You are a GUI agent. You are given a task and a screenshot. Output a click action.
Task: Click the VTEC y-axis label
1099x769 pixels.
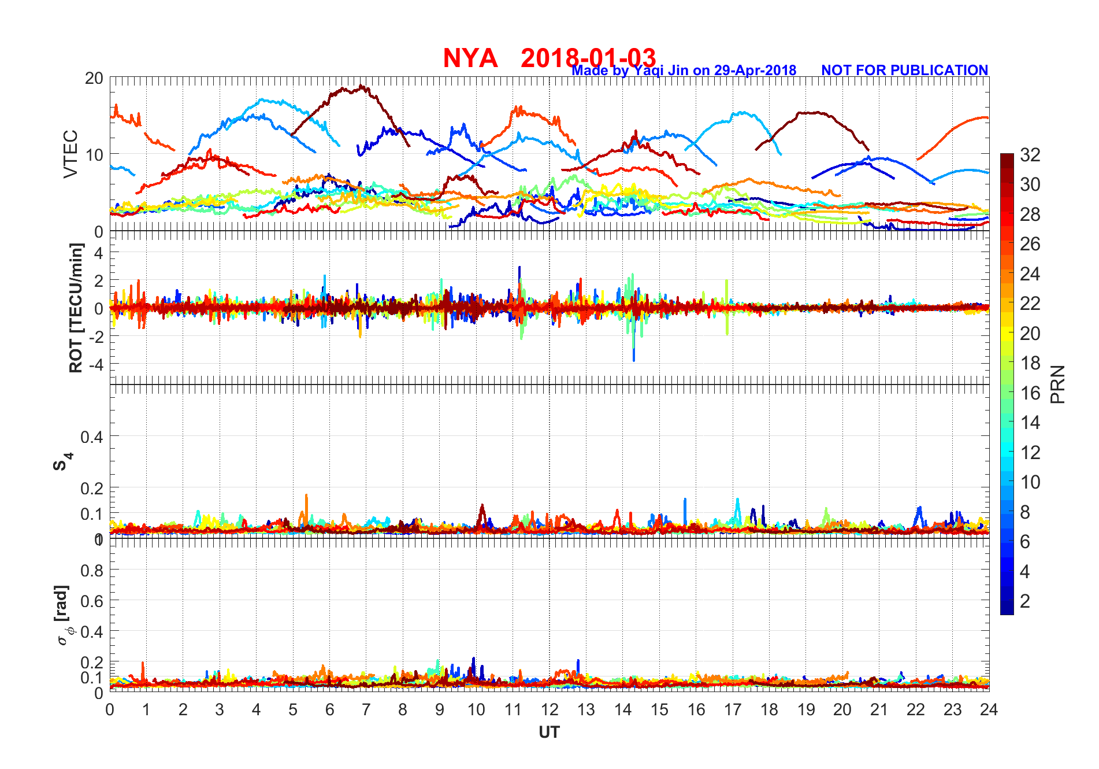(x=70, y=154)
